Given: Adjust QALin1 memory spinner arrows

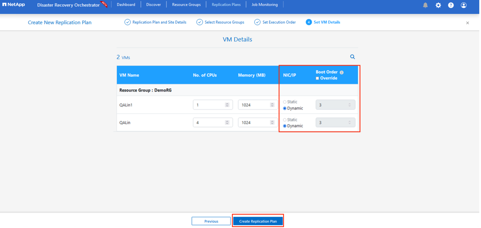Looking at the screenshot, I should [272, 105].
